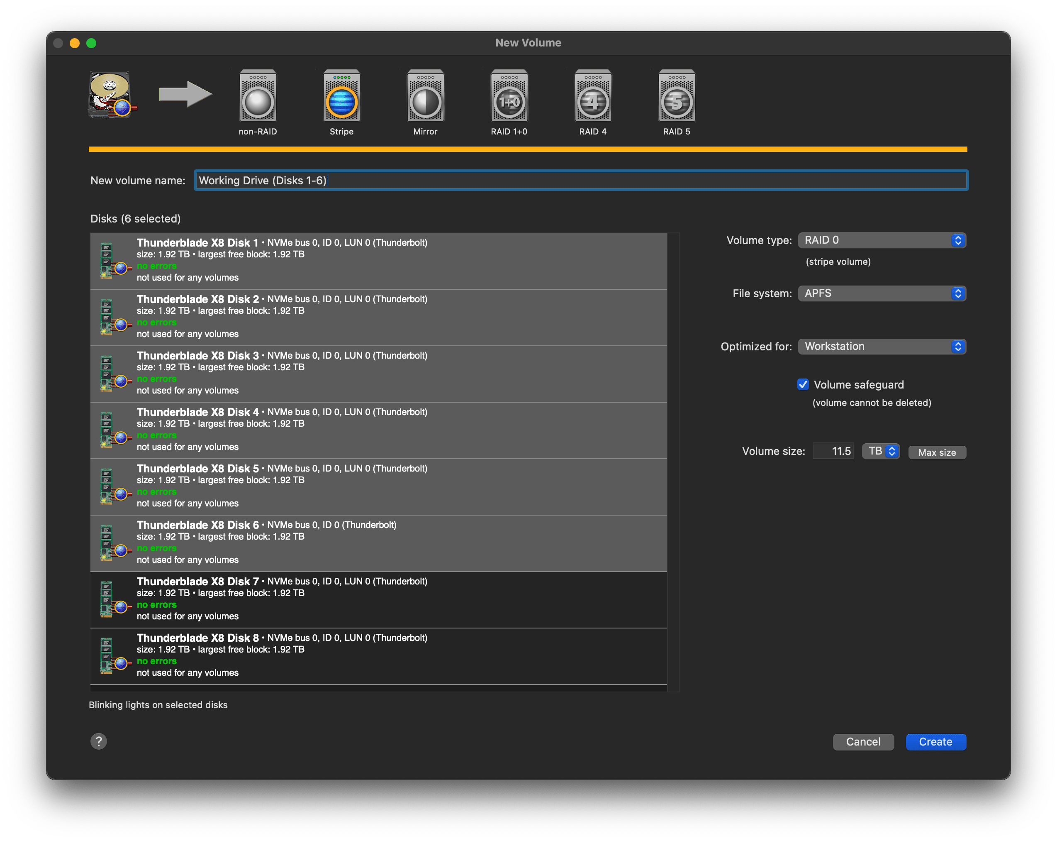Select the RAID 4 icon

click(x=593, y=97)
